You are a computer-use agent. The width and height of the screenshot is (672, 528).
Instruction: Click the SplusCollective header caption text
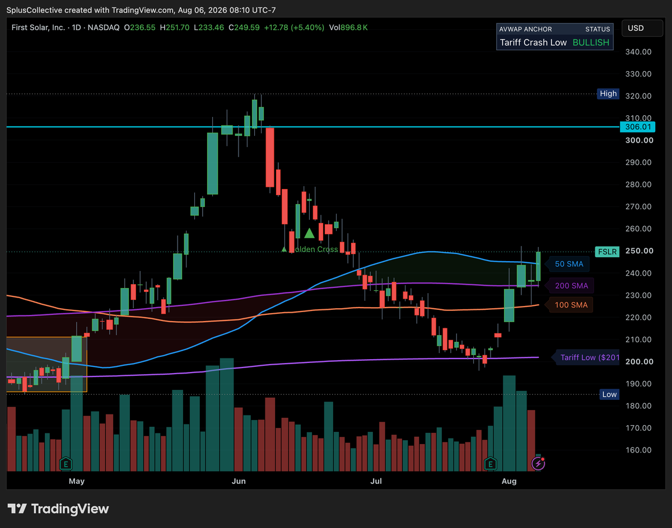coord(141,10)
